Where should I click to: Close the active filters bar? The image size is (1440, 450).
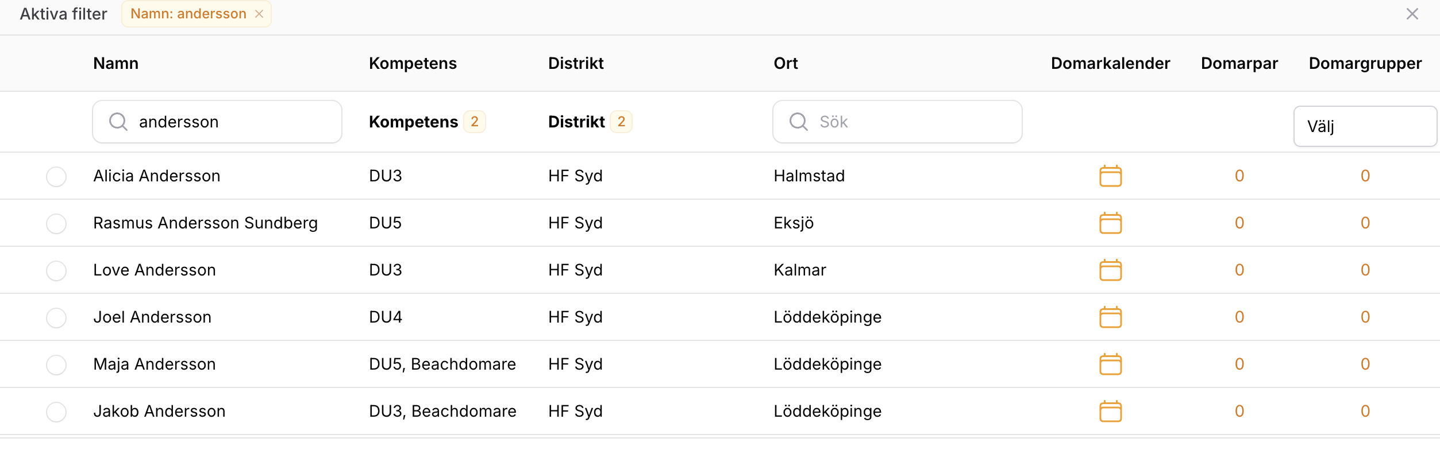click(1412, 14)
